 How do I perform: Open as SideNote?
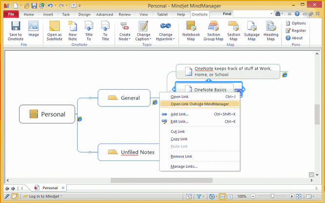[54, 31]
